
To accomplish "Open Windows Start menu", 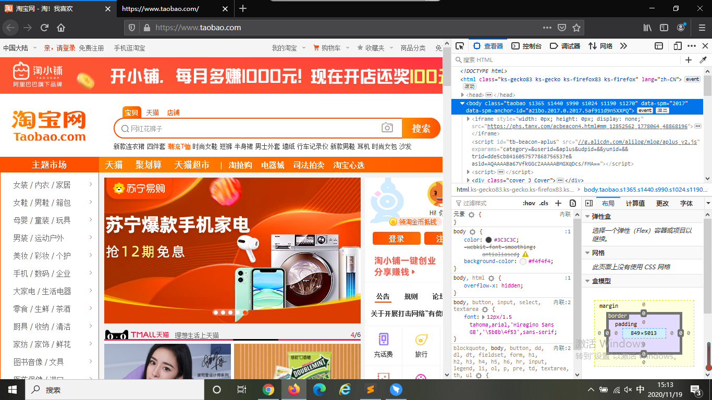I will click(x=13, y=390).
